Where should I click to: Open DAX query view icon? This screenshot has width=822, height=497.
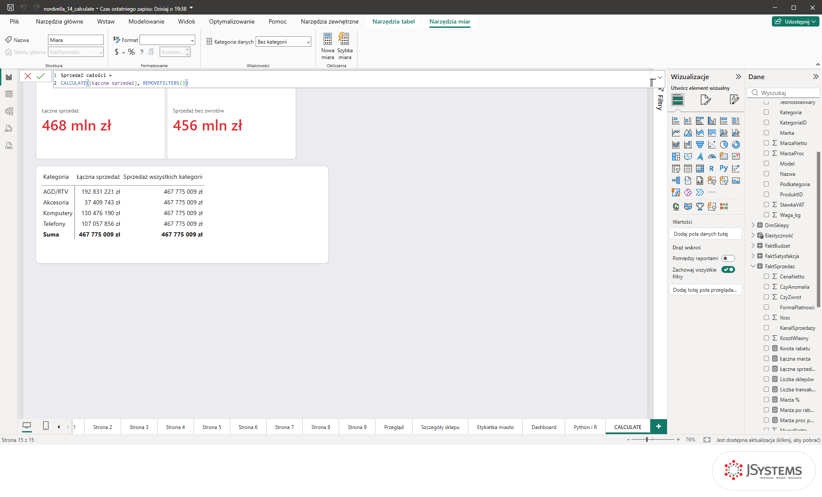coord(9,128)
